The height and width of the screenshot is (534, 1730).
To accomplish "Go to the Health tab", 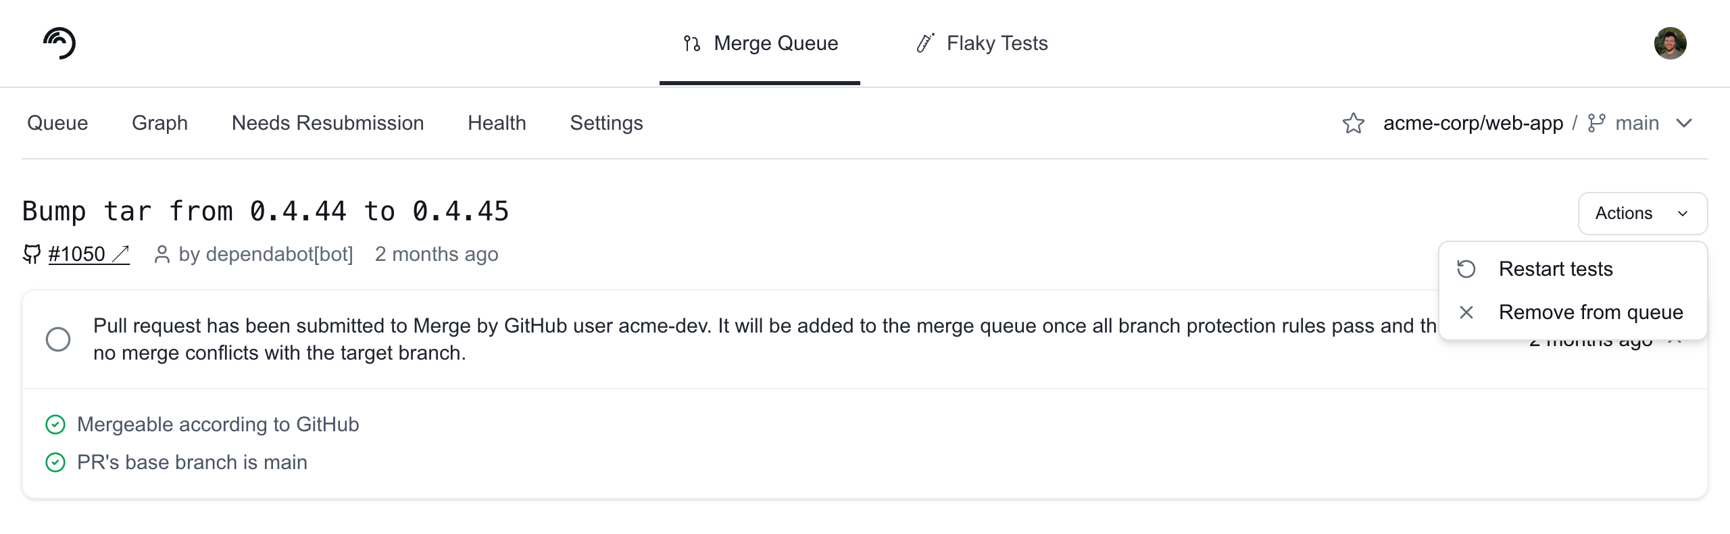I will pos(497,123).
